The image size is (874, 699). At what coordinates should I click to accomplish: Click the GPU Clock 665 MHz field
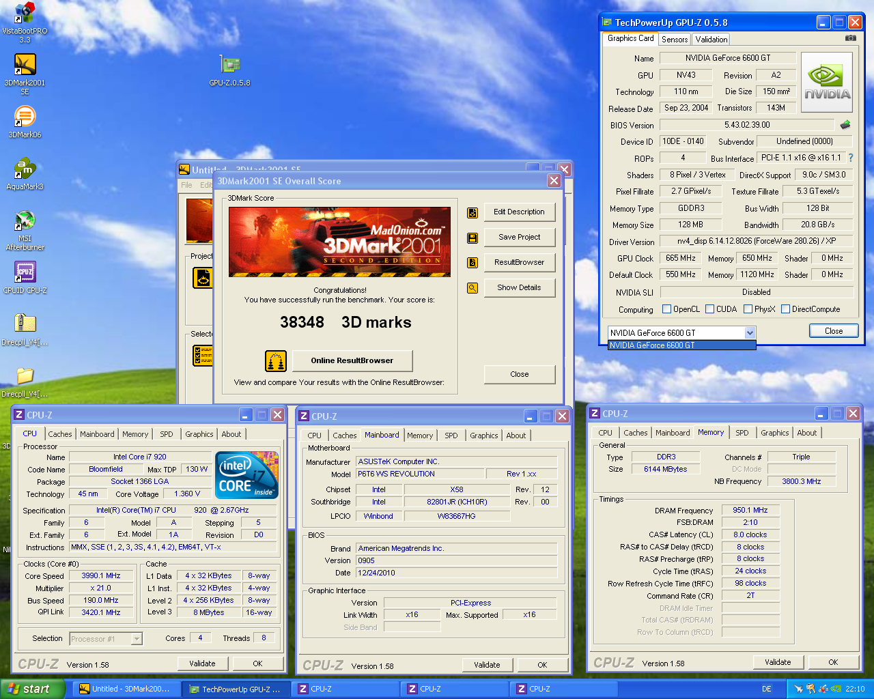[x=681, y=259]
